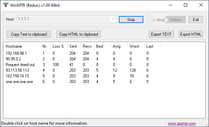Image resolution: width=209 pixels, height=127 pixels.
Task: Click the Recv column header
Action: point(87,46)
